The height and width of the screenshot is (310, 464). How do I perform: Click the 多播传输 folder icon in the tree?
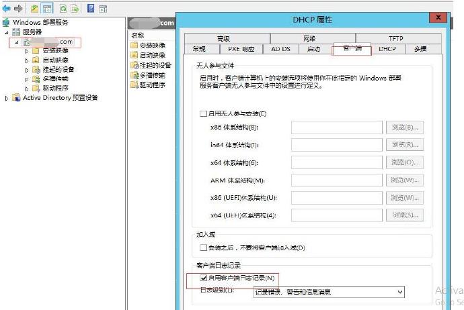tap(36, 79)
